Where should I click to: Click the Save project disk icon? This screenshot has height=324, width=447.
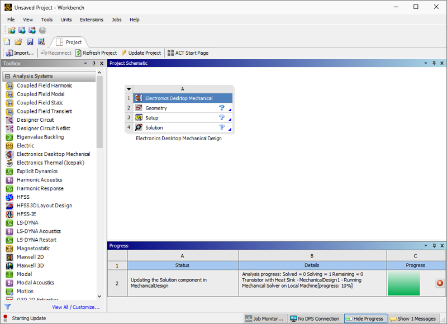click(30, 42)
